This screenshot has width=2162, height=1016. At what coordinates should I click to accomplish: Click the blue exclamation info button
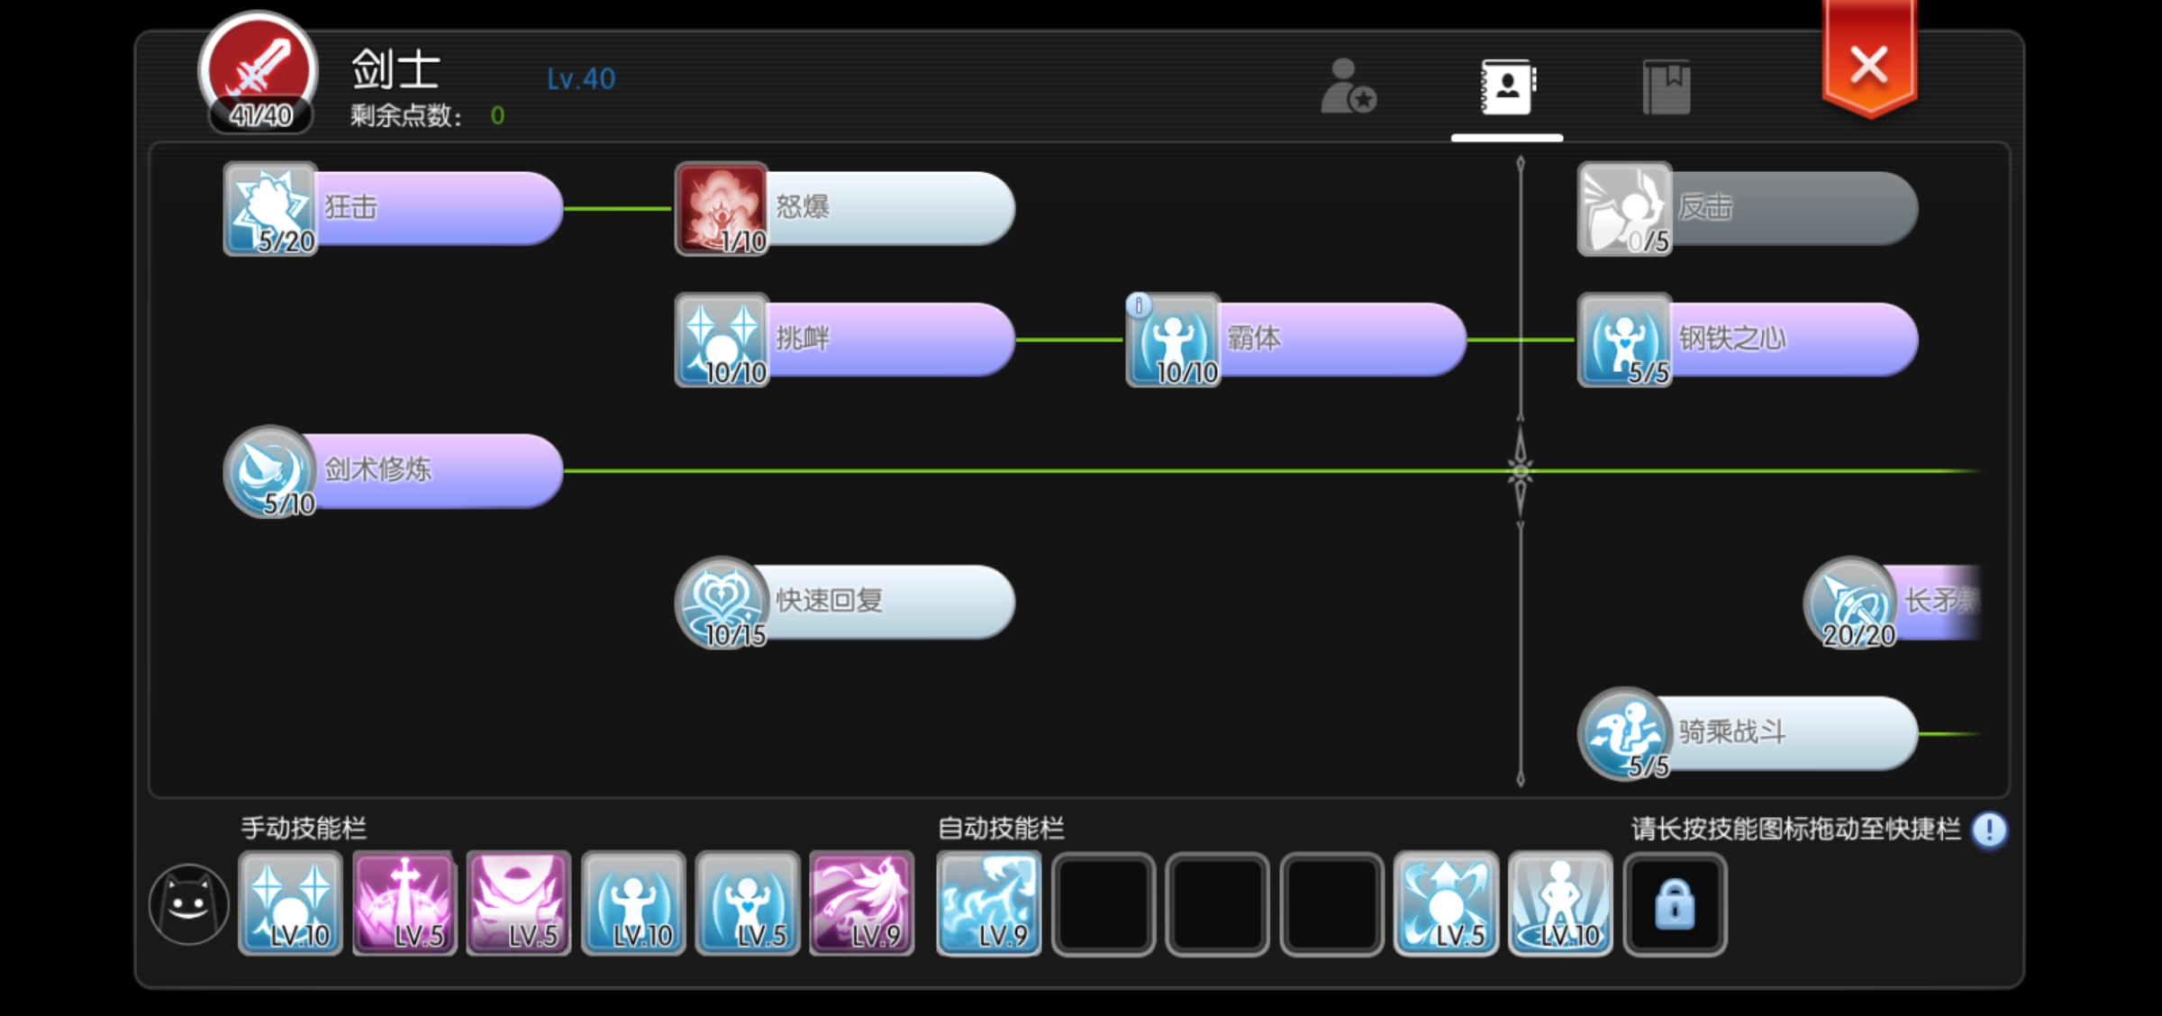point(1989,830)
